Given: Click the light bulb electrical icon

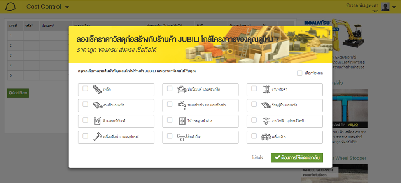Looking at the screenshot, I should tap(266, 121).
